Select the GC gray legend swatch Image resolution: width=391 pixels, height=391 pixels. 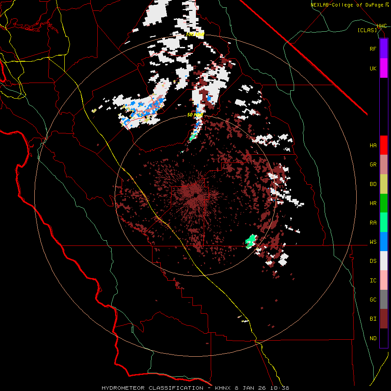point(384,299)
